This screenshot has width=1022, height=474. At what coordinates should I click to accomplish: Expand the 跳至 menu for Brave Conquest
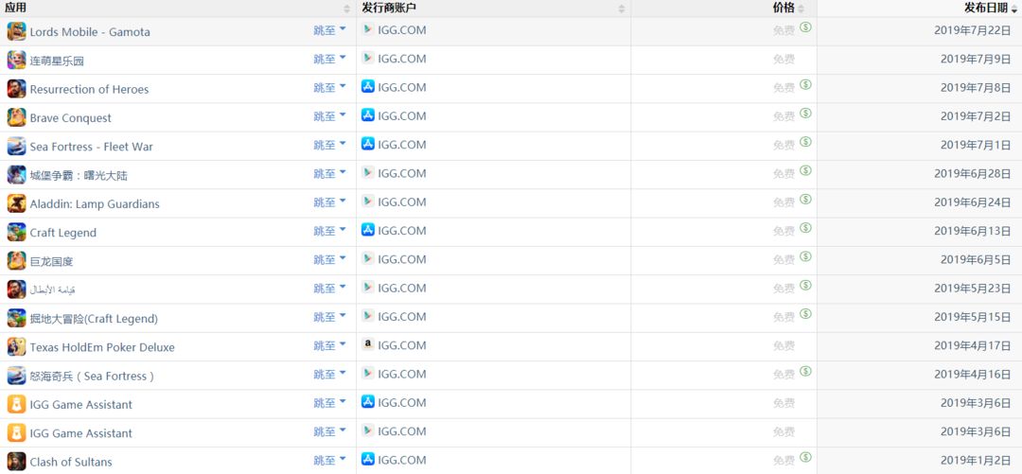(330, 116)
